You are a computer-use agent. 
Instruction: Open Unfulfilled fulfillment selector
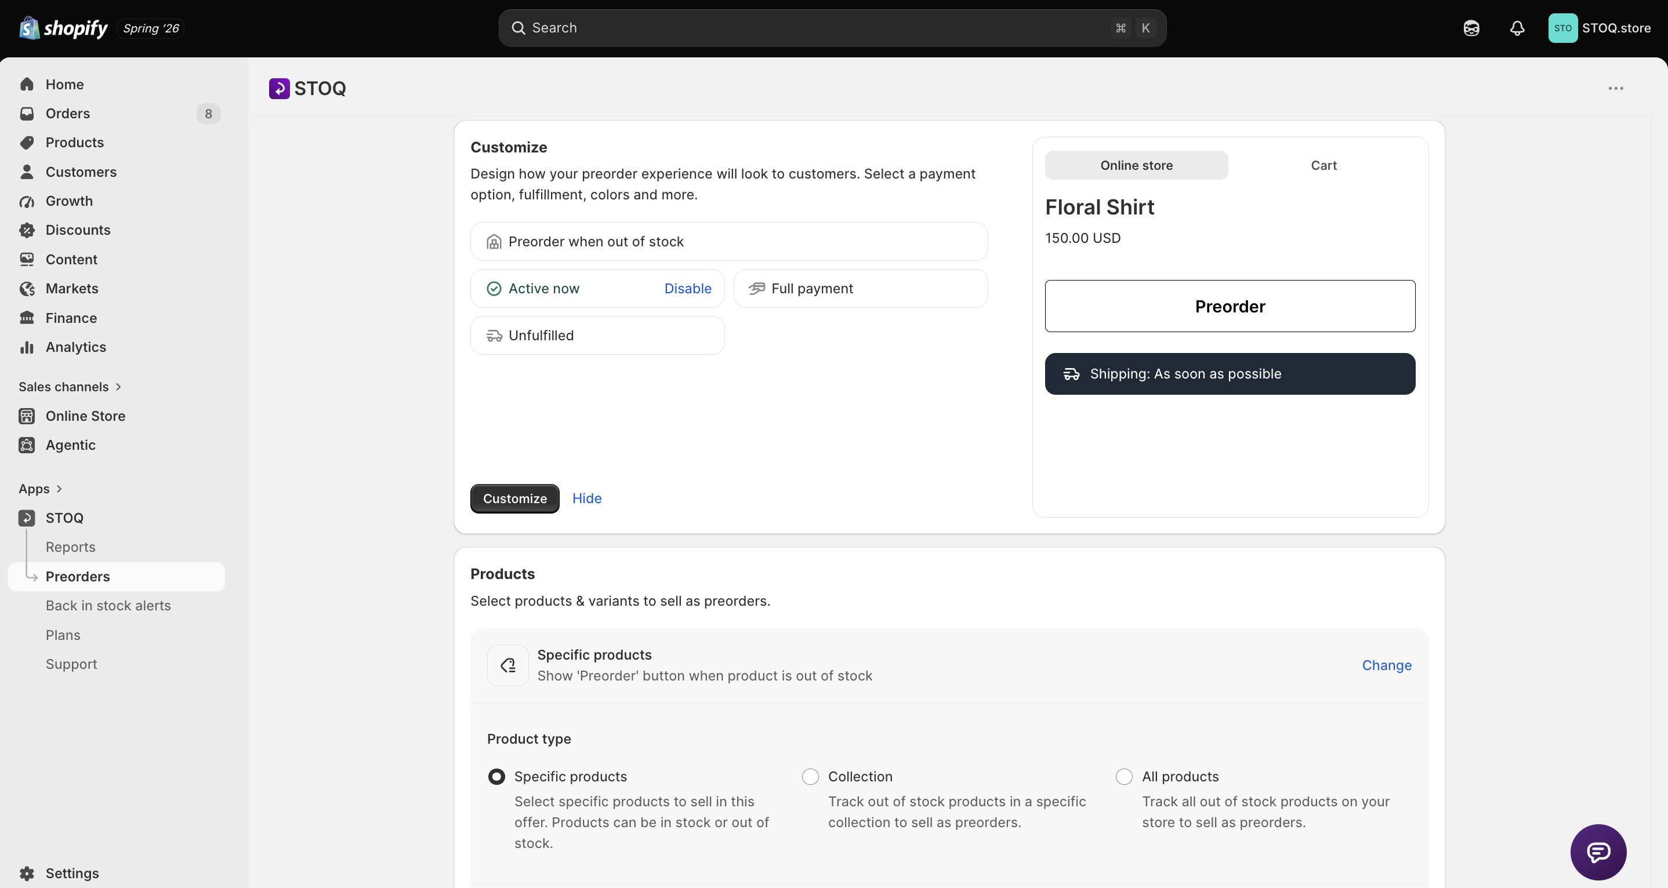[597, 335]
